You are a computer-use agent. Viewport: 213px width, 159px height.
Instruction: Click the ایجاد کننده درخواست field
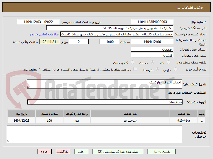pyautogui.click(x=117, y=34)
